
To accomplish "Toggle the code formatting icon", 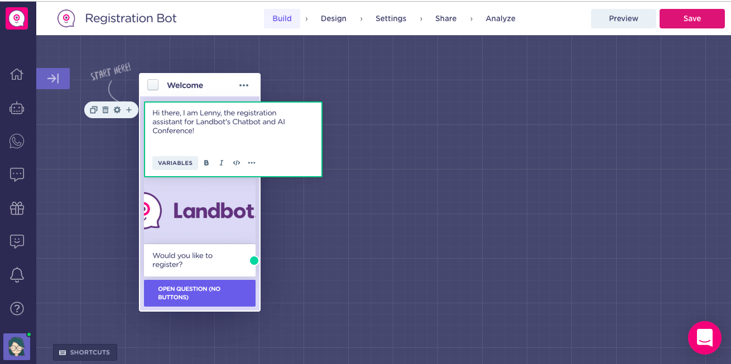I will tap(237, 163).
